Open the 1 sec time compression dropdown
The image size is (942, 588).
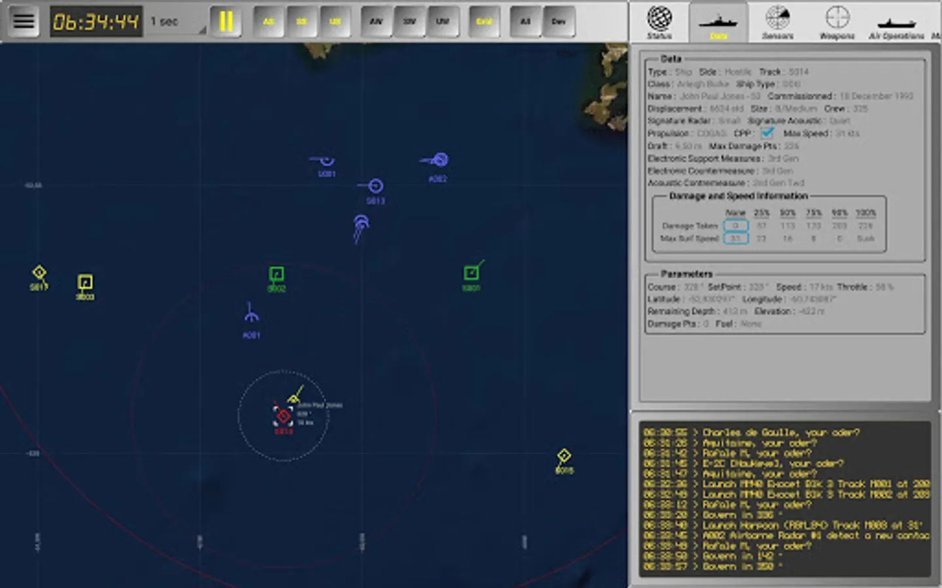click(177, 22)
